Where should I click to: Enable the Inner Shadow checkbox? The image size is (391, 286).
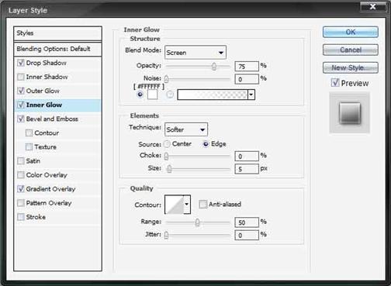click(21, 77)
